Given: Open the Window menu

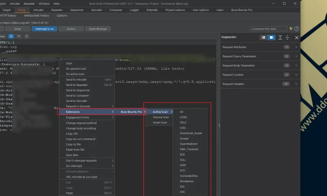Looking at the screenshot, I should pyautogui.click(x=44, y=4).
